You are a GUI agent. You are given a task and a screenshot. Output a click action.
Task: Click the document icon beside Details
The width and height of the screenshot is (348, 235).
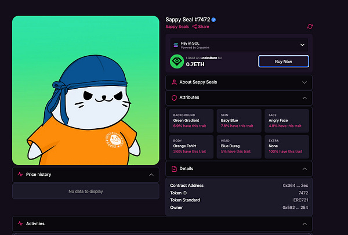coord(174,169)
